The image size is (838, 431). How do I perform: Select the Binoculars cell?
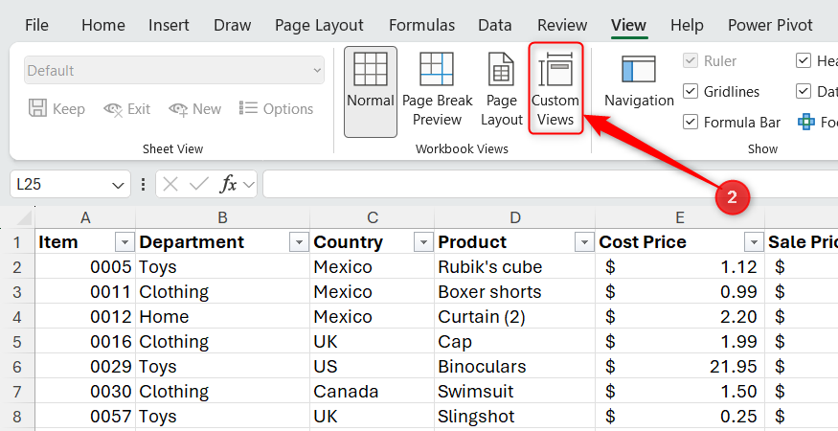point(514,366)
